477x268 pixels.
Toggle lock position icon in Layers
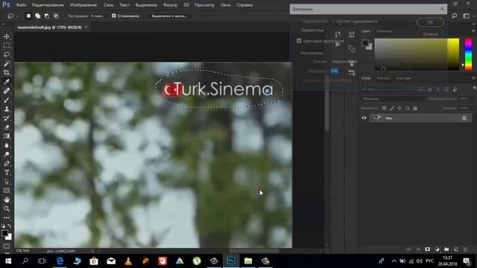(x=399, y=108)
